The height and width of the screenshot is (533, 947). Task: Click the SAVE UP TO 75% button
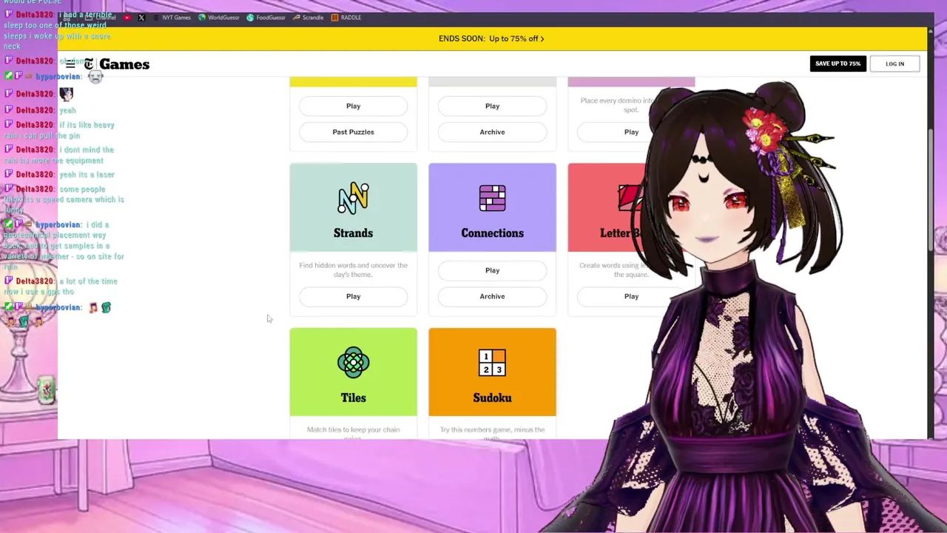(x=838, y=64)
